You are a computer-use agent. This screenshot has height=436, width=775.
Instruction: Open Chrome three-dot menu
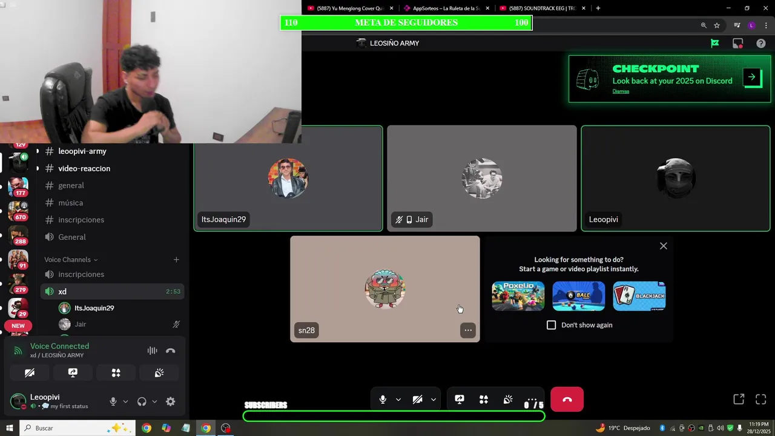click(766, 25)
